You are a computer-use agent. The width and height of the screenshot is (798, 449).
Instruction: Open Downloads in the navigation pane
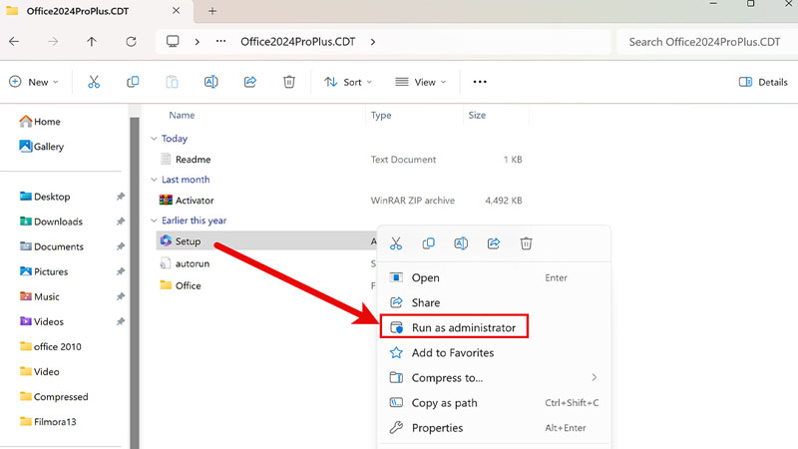click(x=51, y=222)
